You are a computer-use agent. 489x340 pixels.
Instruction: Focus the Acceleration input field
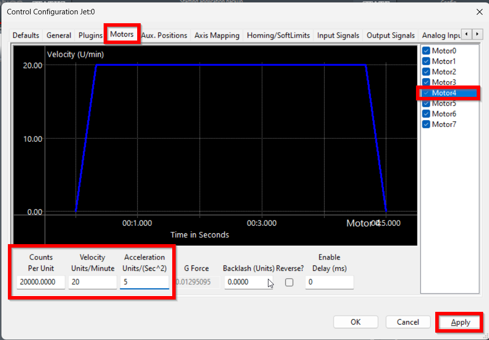coord(144,282)
